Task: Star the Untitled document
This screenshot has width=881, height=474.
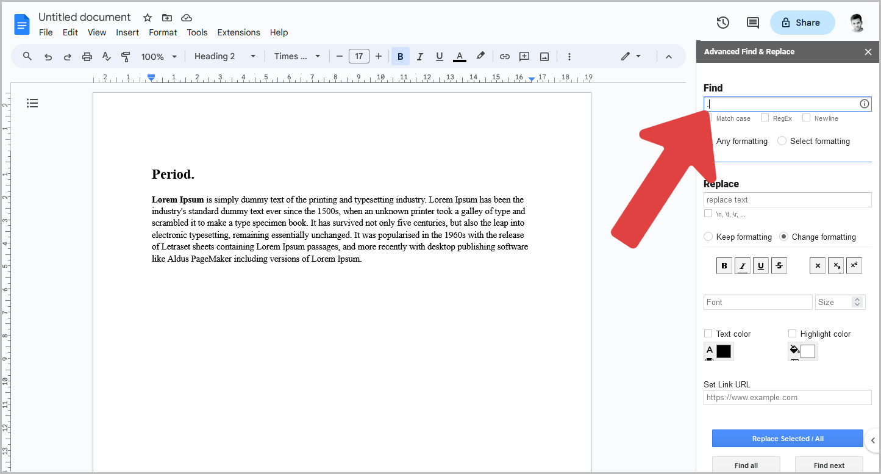Action: click(x=148, y=18)
